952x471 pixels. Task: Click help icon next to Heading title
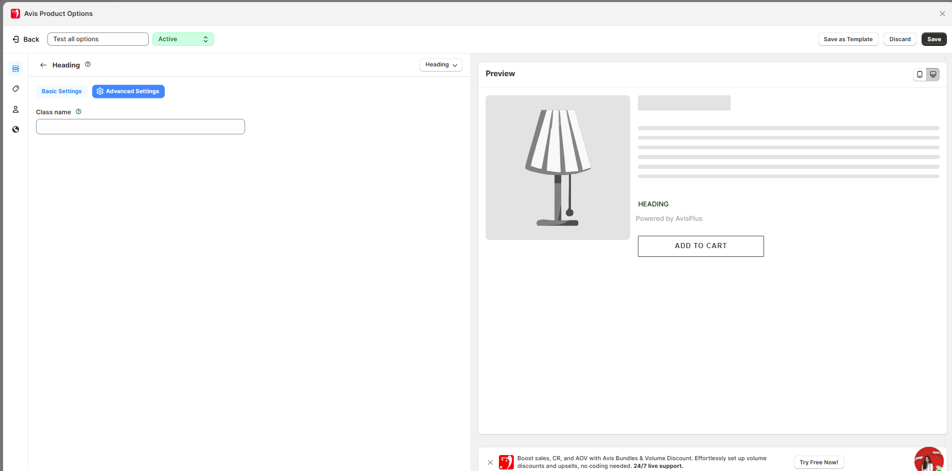[x=88, y=64]
